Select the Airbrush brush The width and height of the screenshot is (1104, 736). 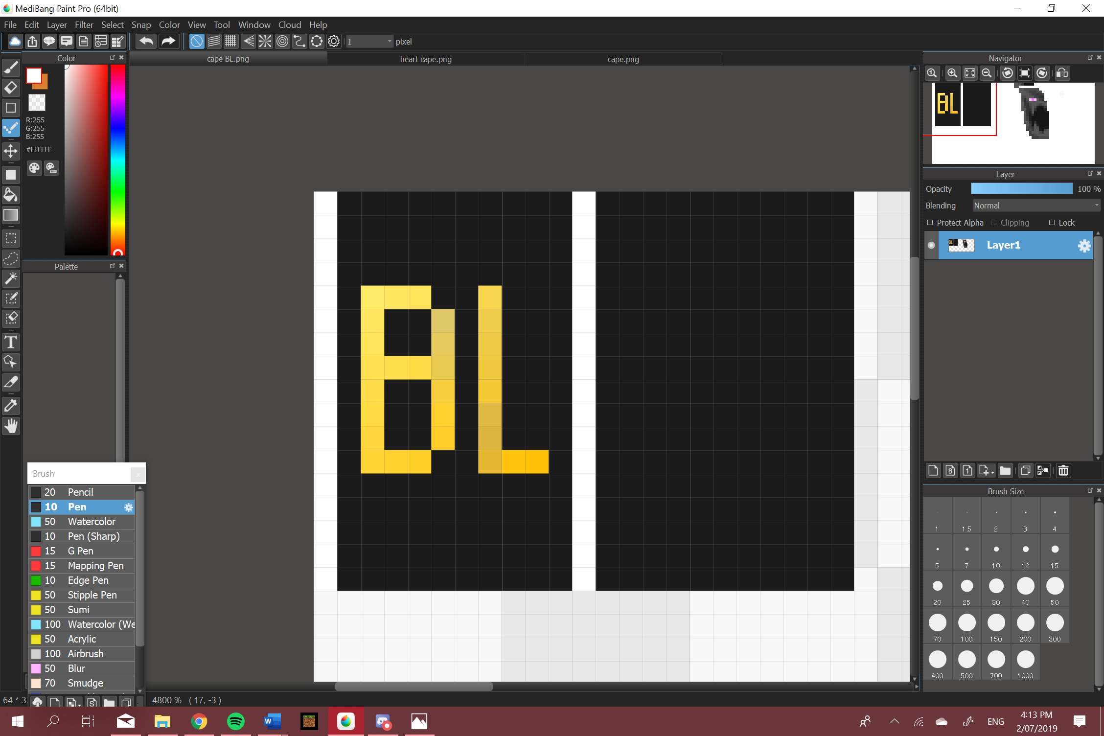[82, 654]
